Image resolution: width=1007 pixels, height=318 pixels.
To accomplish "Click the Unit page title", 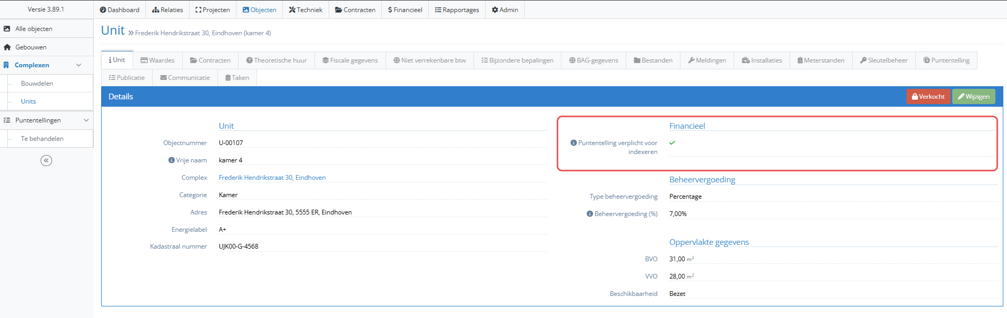I will (113, 30).
